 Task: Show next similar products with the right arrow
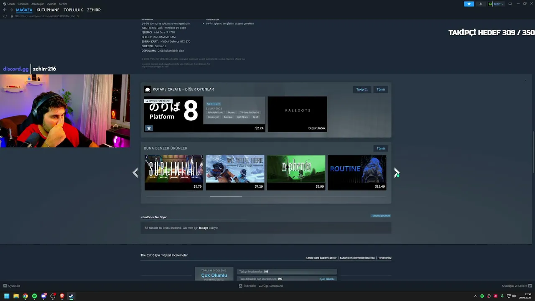(397, 173)
